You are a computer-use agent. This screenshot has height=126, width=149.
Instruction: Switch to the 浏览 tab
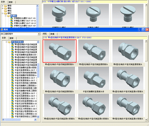pos(45,34)
